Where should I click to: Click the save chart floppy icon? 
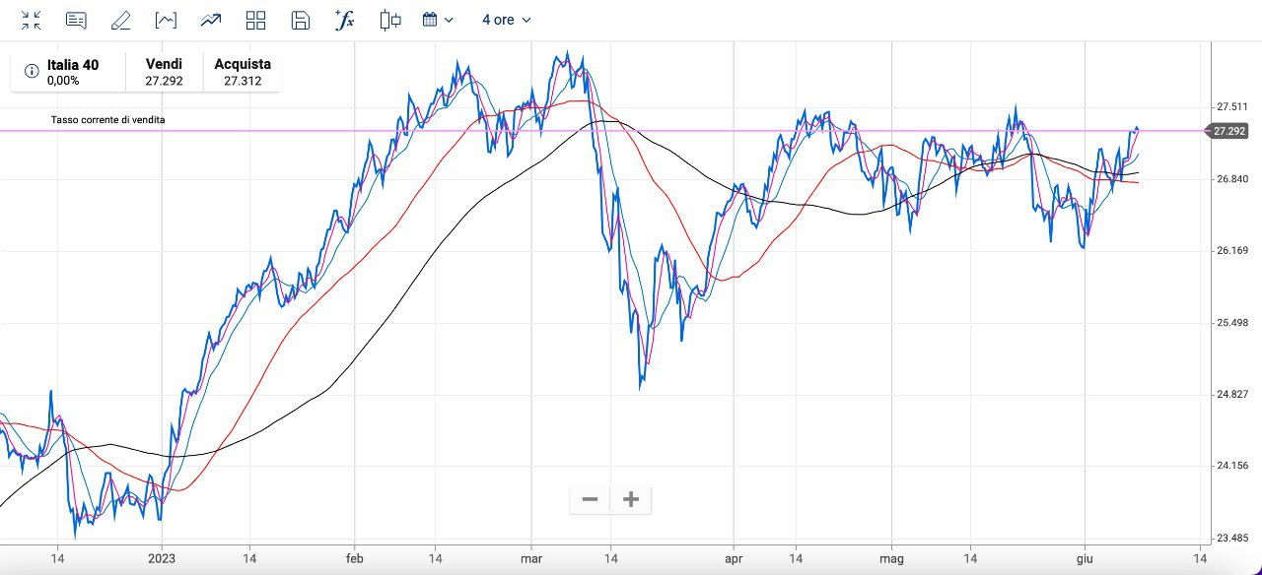click(x=301, y=20)
